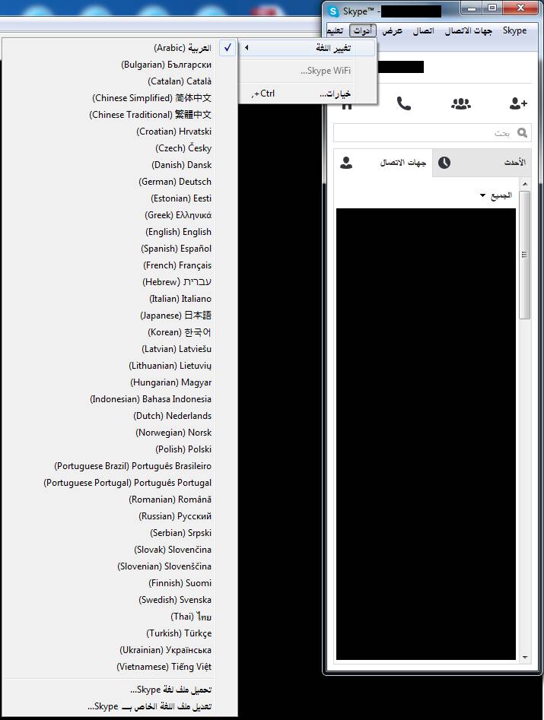
Task: Select Polish Polski language
Action: [x=119, y=449]
